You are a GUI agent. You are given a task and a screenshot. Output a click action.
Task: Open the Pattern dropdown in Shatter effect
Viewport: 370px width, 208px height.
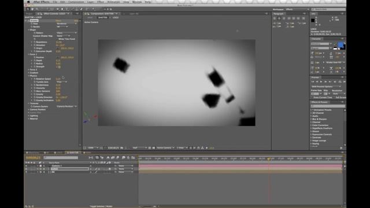pyautogui.click(x=66, y=33)
